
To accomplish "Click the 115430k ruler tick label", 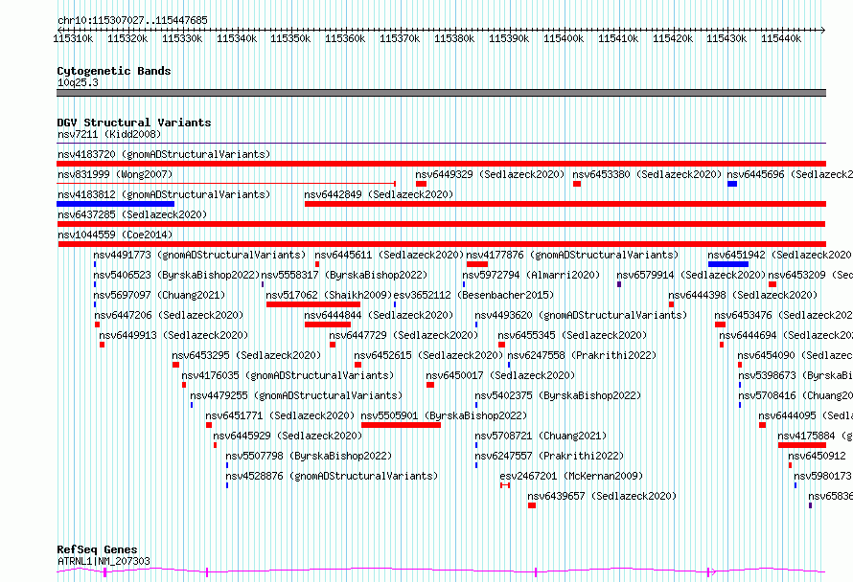I will [x=726, y=38].
